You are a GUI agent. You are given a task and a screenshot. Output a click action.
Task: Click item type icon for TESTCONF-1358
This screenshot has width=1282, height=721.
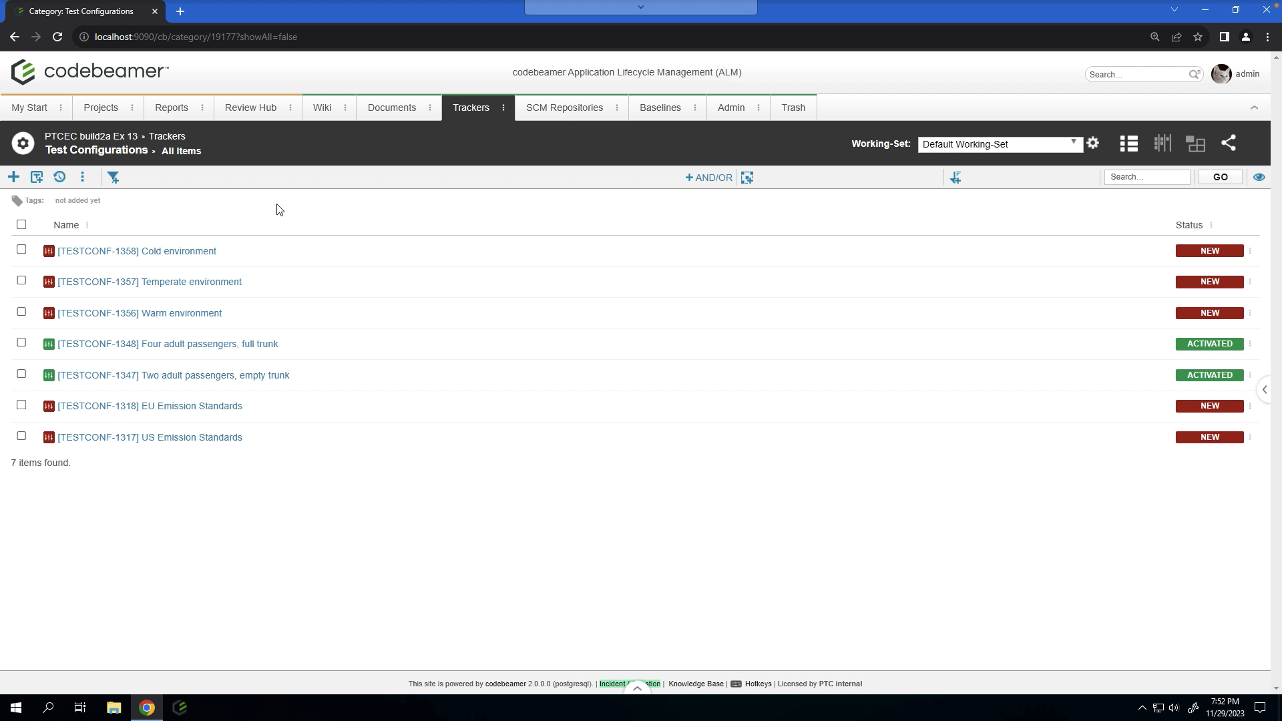pyautogui.click(x=49, y=251)
